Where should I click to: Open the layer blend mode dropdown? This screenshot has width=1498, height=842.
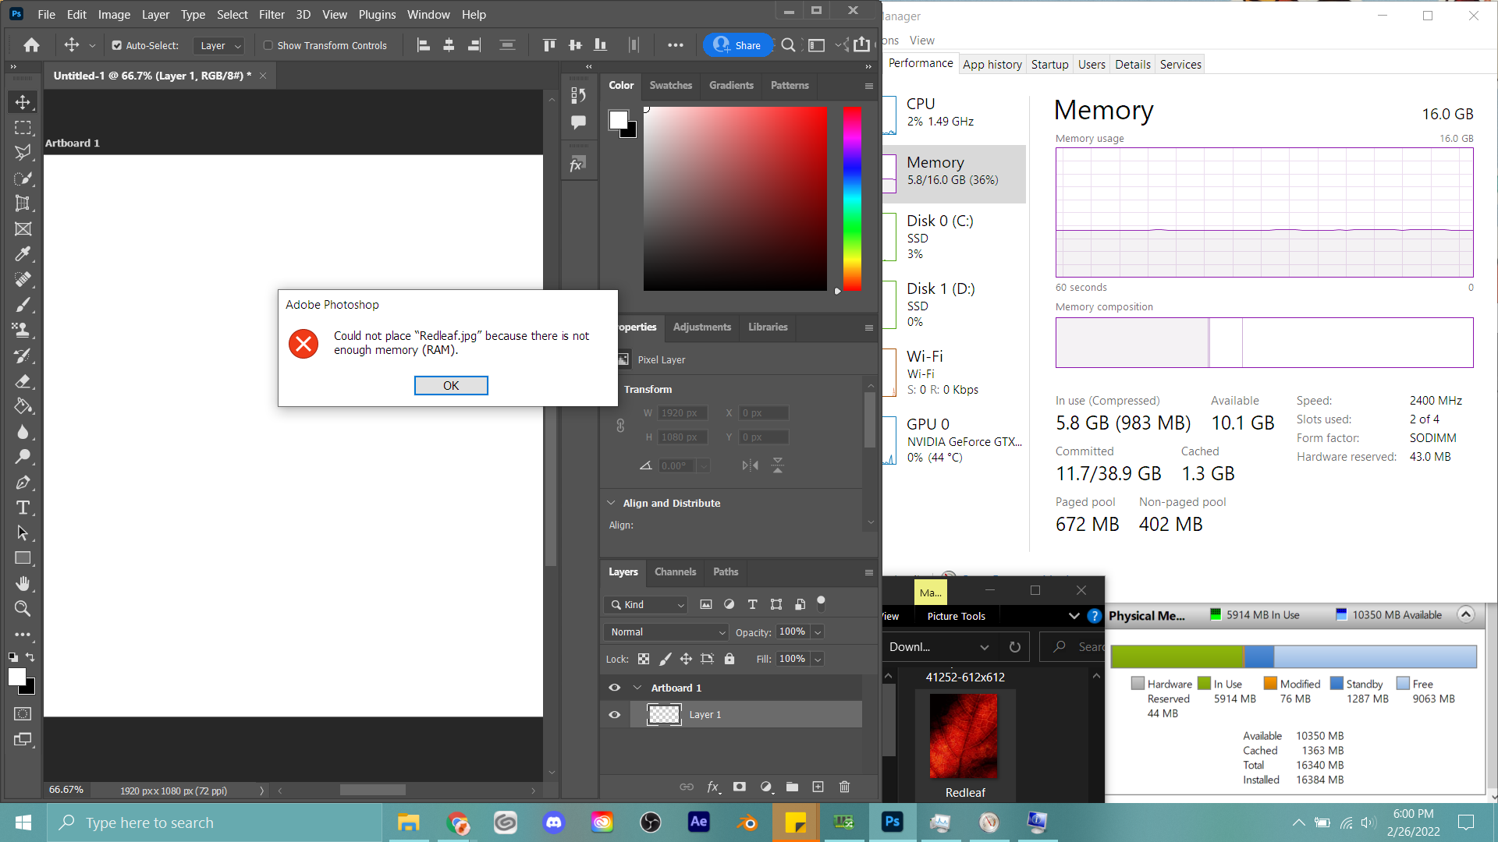pyautogui.click(x=666, y=631)
